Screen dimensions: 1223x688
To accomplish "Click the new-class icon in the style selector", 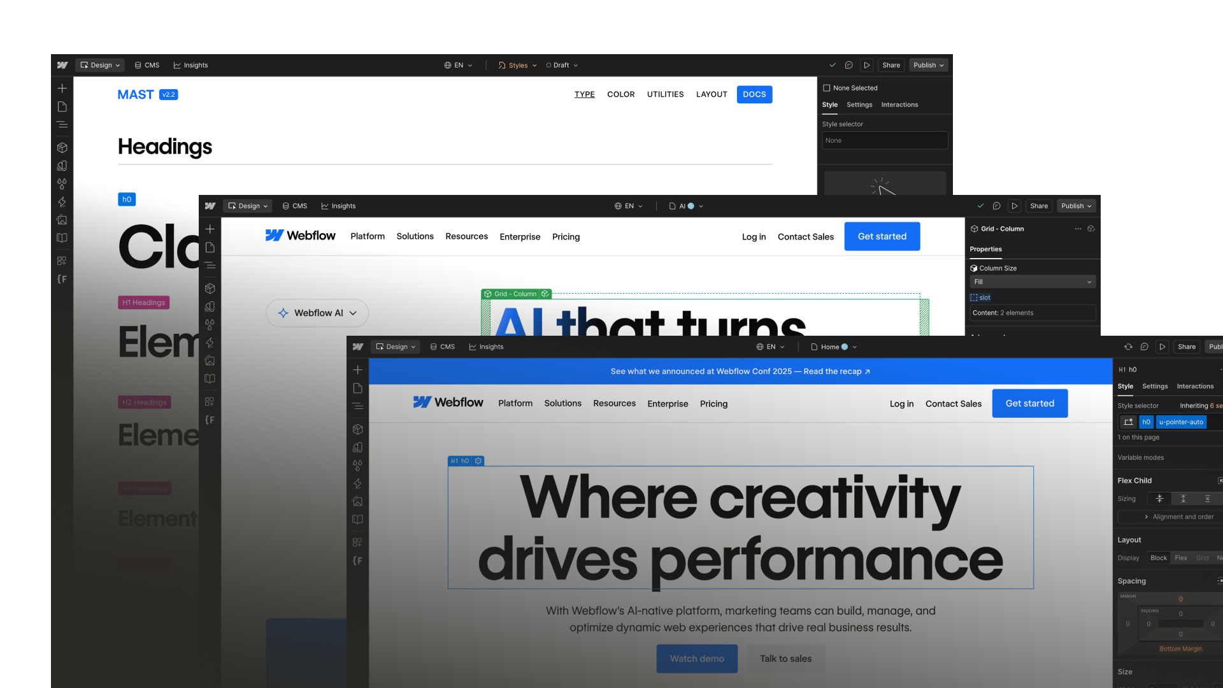I will click(x=1129, y=422).
